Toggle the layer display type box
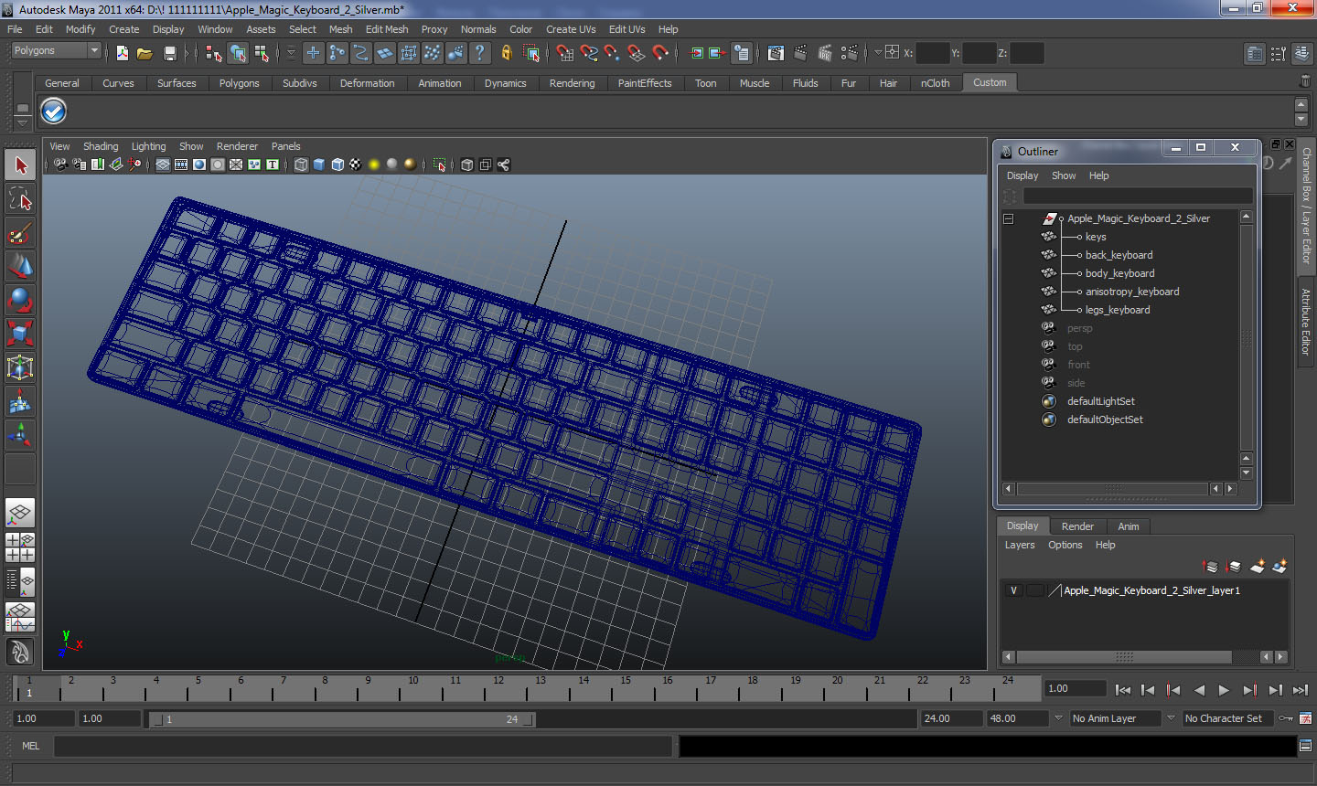Viewport: 1317px width, 786px height. [x=1034, y=590]
